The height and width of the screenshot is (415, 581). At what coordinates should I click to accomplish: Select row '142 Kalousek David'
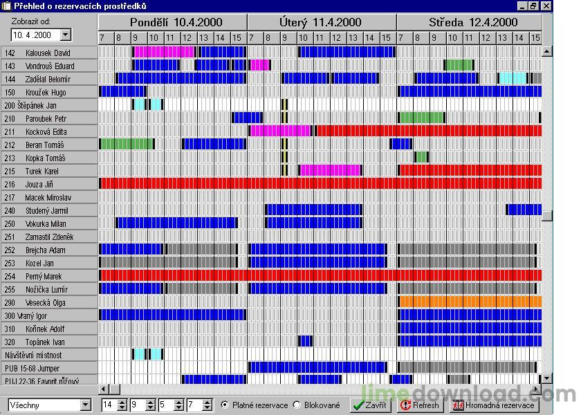[x=49, y=53]
